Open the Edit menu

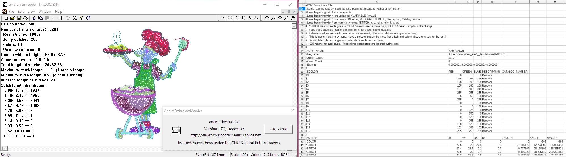click(21, 12)
